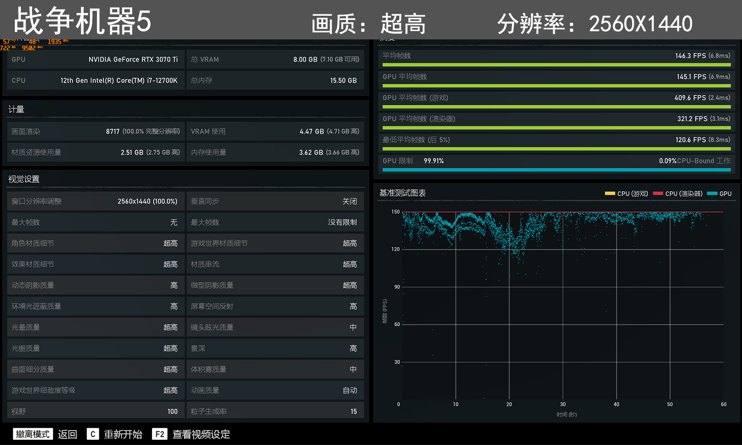Toggle 垂直同步 from 关闭 to on
This screenshot has width=742, height=445.
click(275, 201)
